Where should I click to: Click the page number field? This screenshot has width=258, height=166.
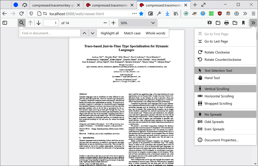(51, 23)
